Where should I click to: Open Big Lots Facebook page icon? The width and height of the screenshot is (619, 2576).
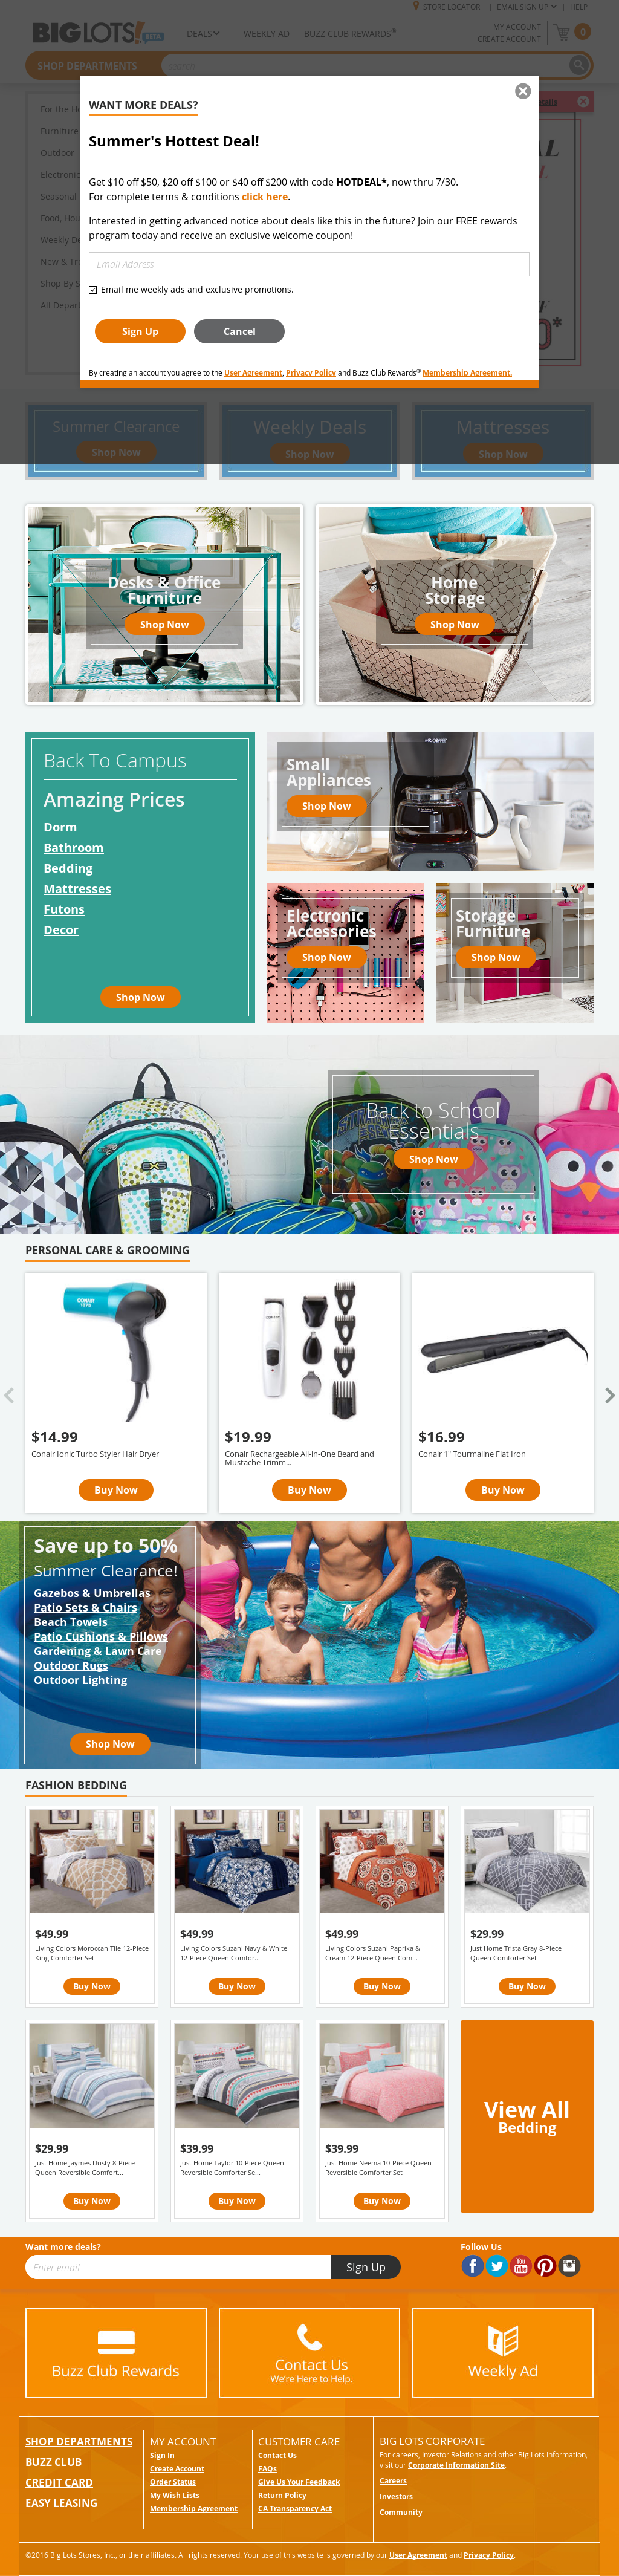472,2266
